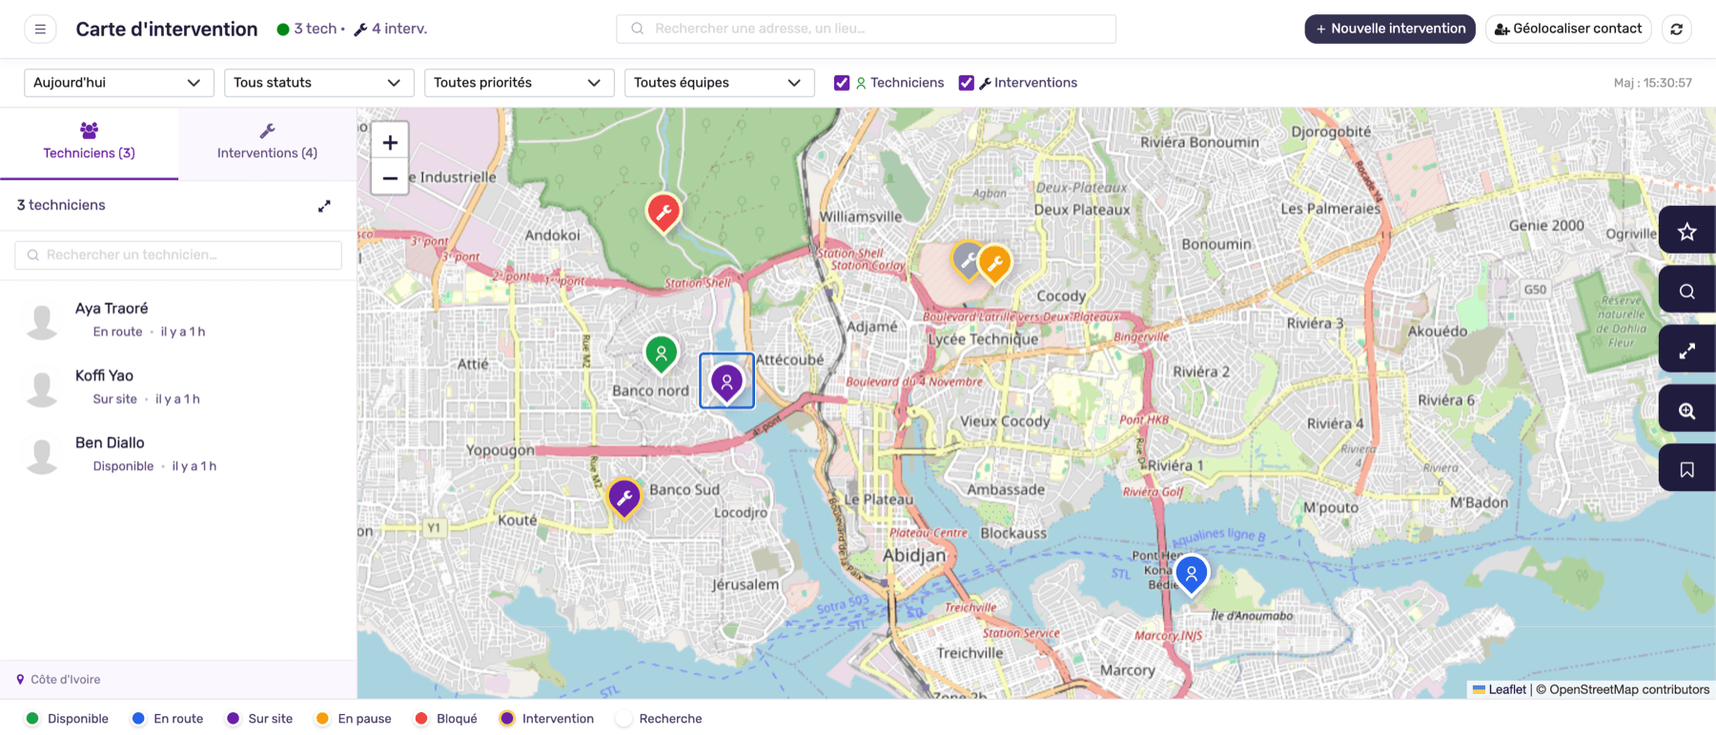Switch to the Interventions (4) tab
Image resolution: width=1716 pixels, height=735 pixels.
(267, 143)
